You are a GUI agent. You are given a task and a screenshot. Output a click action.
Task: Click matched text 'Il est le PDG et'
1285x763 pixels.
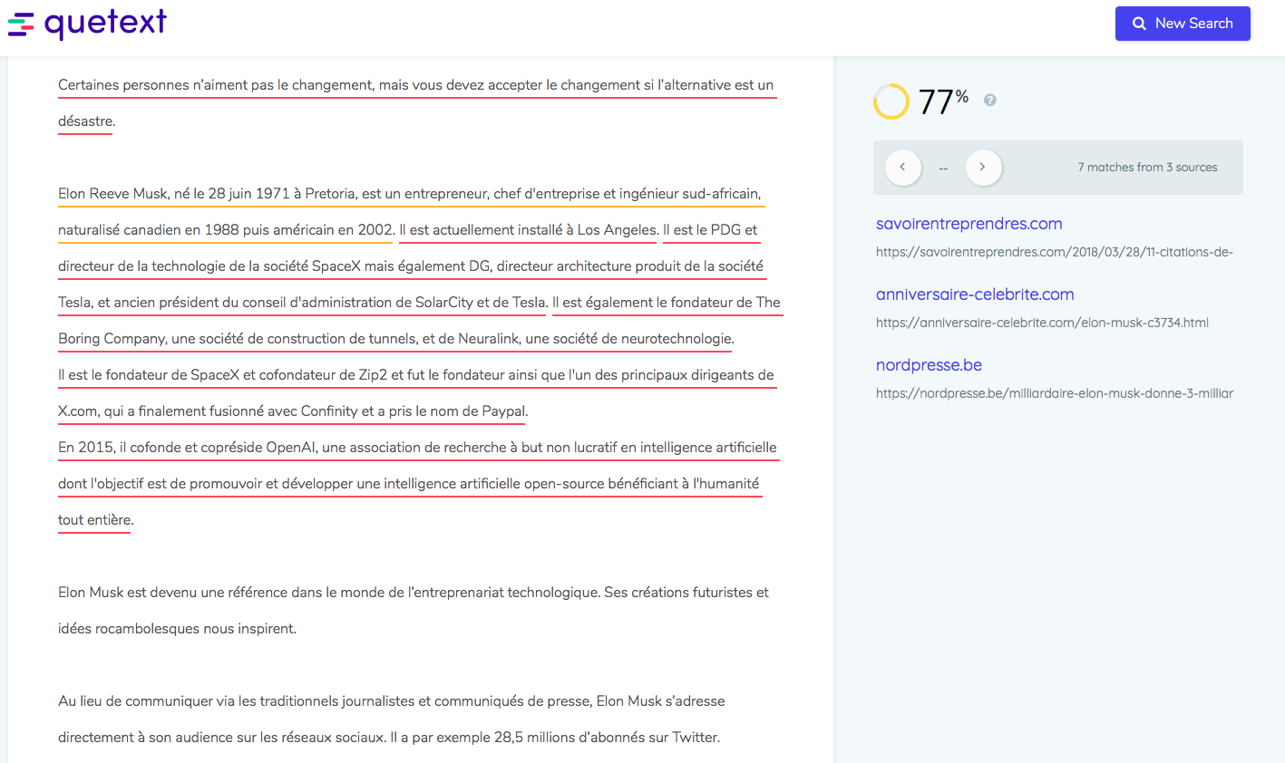pos(710,230)
